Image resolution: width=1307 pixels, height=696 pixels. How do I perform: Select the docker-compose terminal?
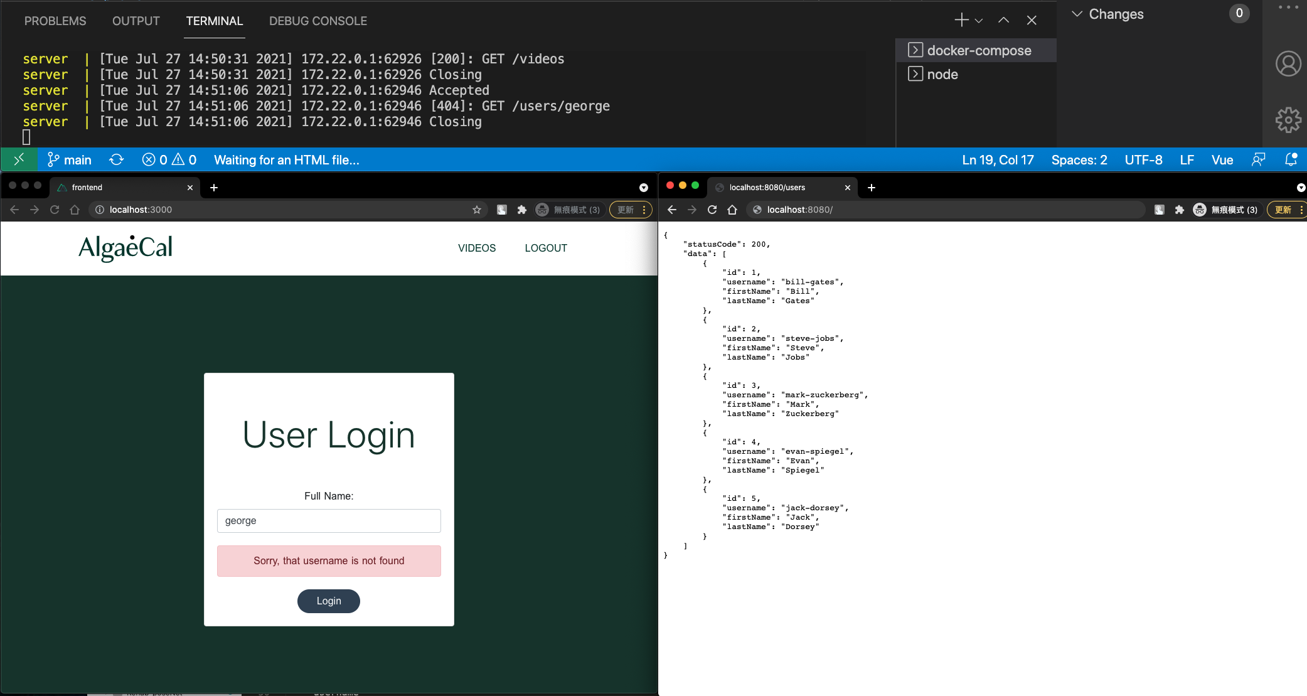[976, 50]
